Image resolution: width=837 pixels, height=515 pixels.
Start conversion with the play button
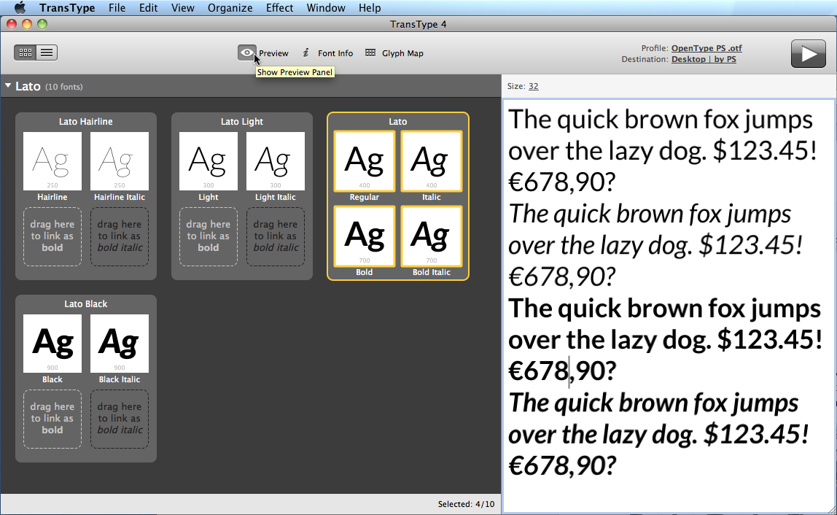click(x=808, y=53)
